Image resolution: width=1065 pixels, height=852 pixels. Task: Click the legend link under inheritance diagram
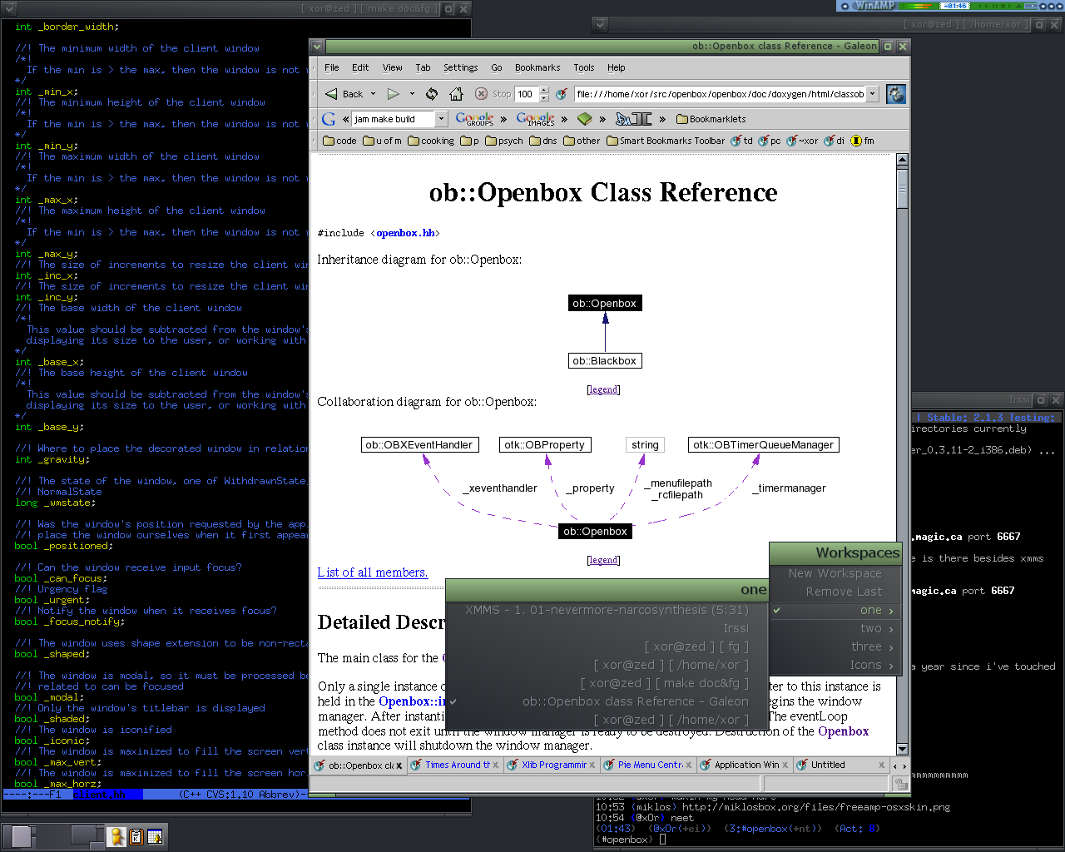pyautogui.click(x=603, y=389)
